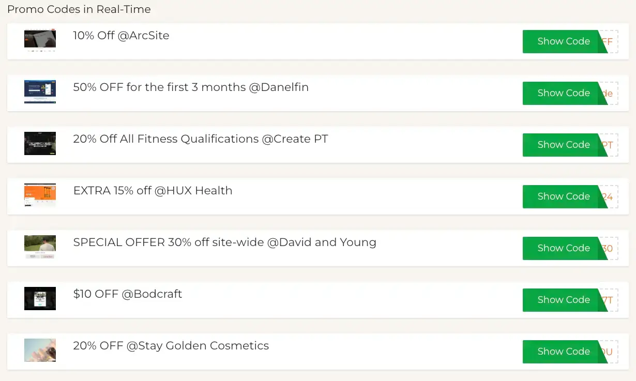
Task: Click the Create PT store thumbnail
Action: [x=40, y=143]
